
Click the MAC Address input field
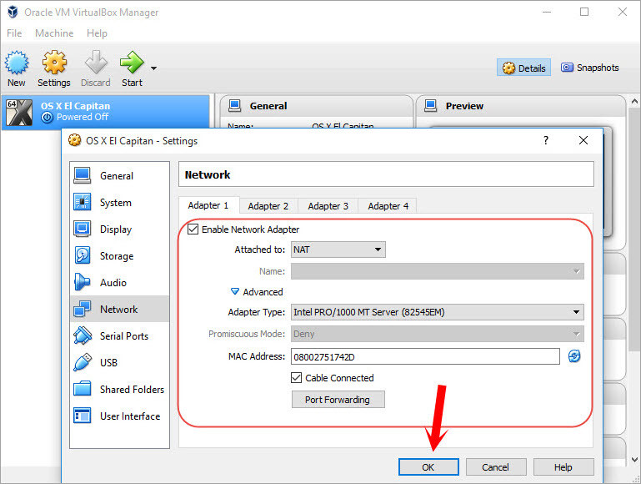point(425,357)
